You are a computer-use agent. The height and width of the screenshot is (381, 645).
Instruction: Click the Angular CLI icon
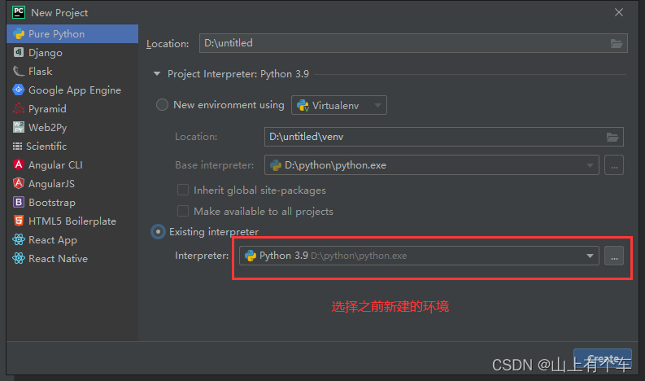(19, 164)
